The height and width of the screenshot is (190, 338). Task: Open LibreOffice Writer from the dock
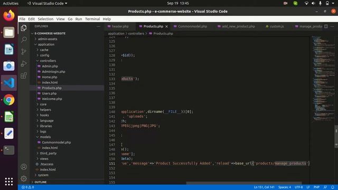[x=9, y=49]
